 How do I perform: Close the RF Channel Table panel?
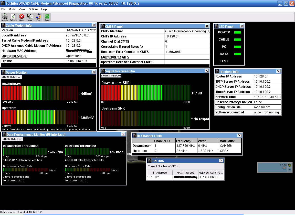click(239, 135)
